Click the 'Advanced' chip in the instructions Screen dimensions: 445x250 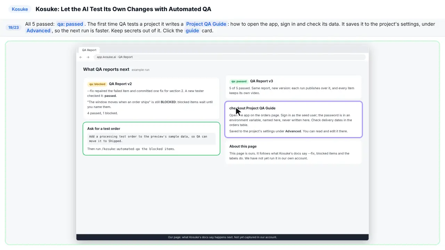coord(38,31)
